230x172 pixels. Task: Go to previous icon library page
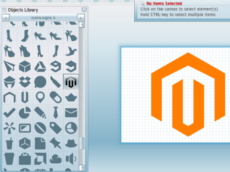[6, 18]
